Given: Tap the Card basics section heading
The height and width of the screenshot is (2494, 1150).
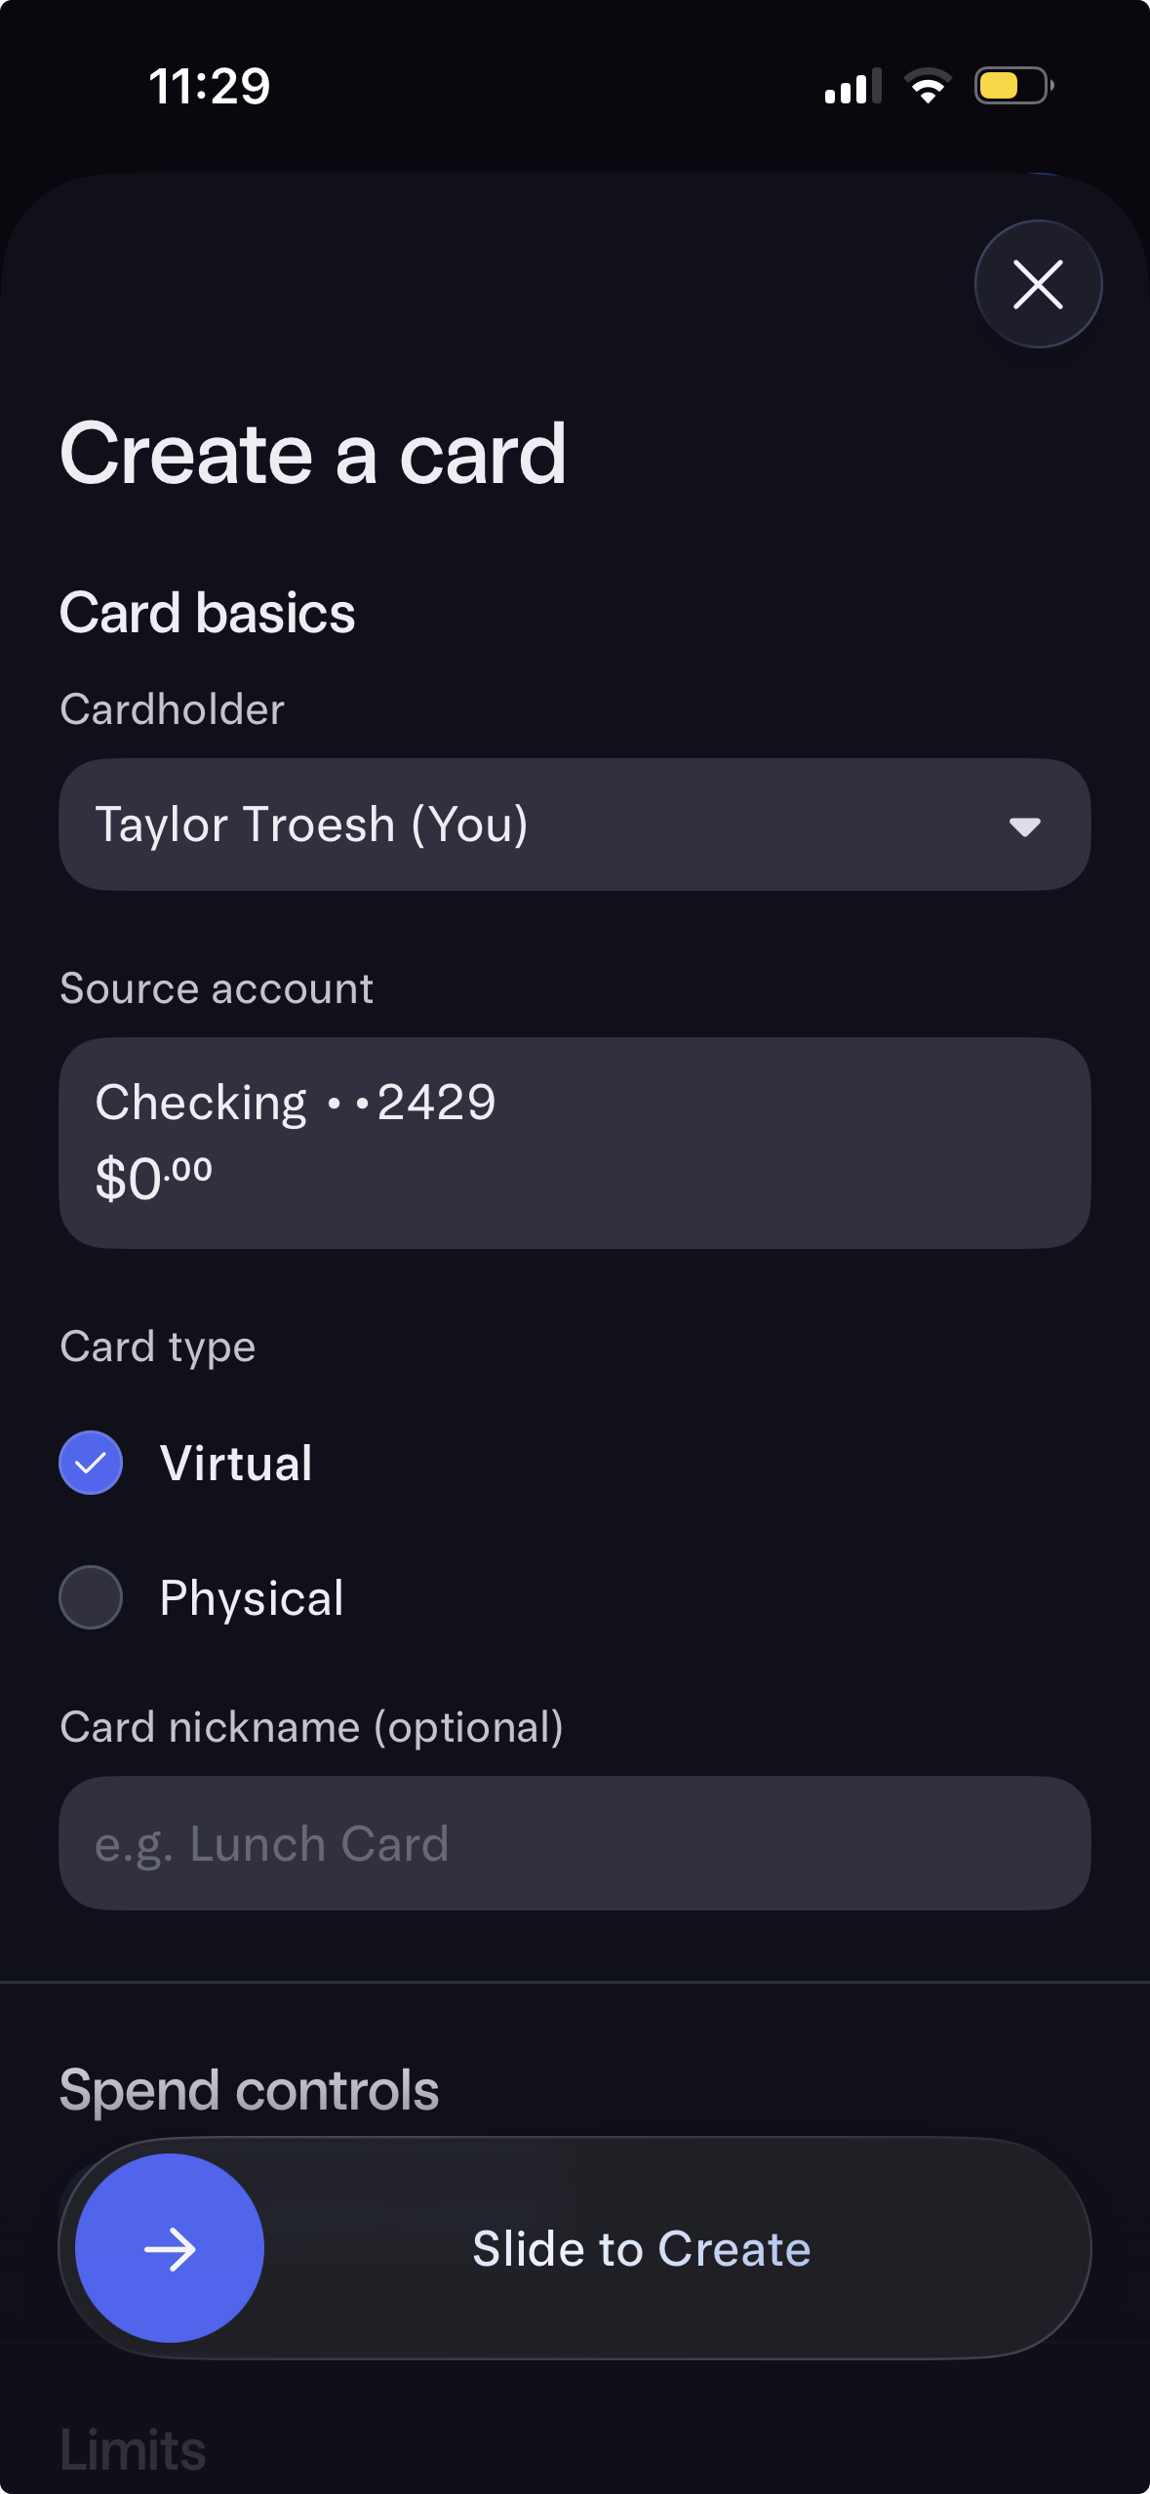Looking at the screenshot, I should pyautogui.click(x=208, y=613).
